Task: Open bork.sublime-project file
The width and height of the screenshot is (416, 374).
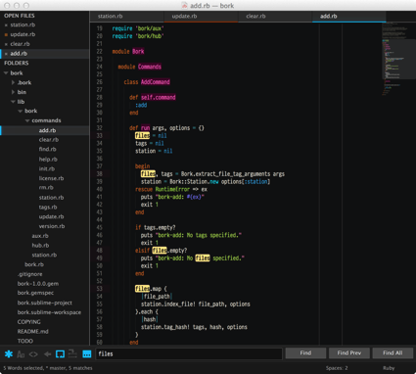Action: [x=45, y=303]
